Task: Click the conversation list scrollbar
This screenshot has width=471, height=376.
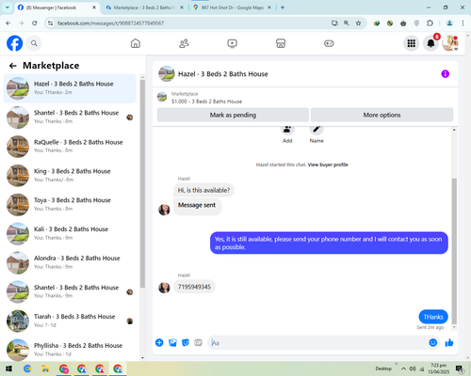Action: [x=142, y=184]
